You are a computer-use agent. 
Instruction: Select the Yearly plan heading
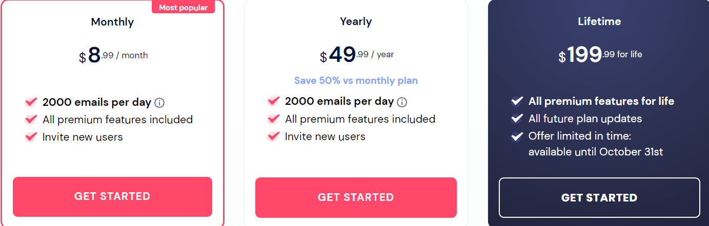[356, 21]
